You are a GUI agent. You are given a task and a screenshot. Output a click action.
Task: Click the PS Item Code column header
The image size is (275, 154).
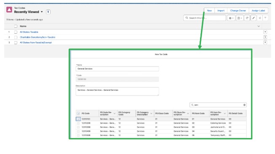[198, 114]
